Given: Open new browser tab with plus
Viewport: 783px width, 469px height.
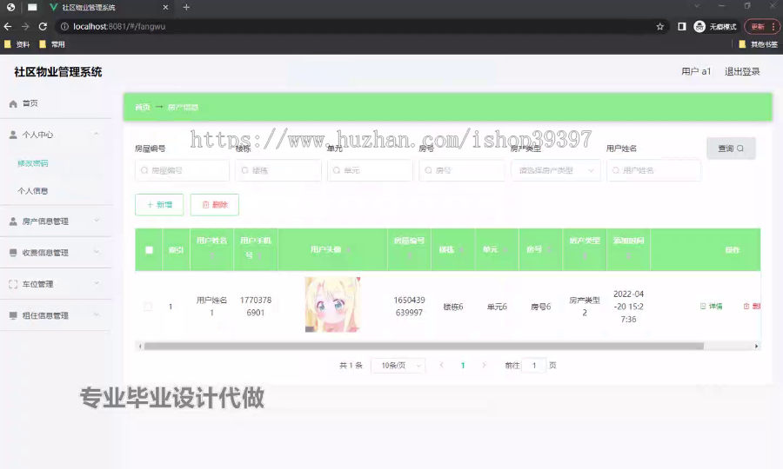Looking at the screenshot, I should pos(186,8).
